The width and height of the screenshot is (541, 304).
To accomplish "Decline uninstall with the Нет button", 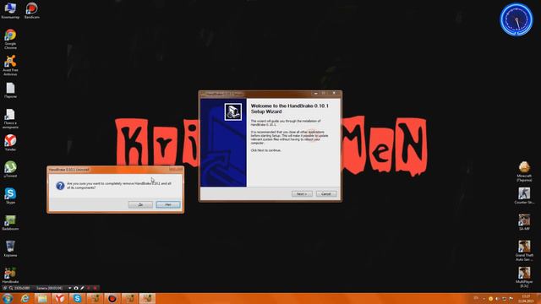I will pos(168,204).
